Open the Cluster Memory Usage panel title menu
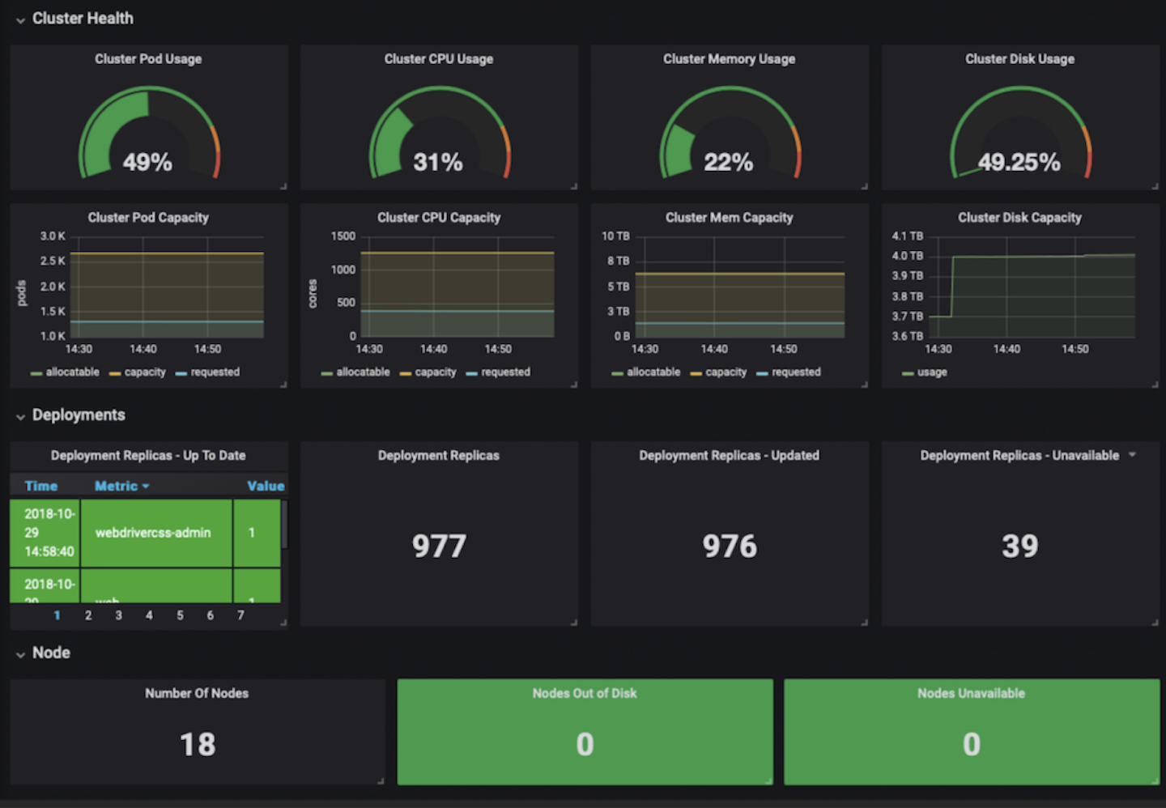The width and height of the screenshot is (1166, 808). coord(729,59)
